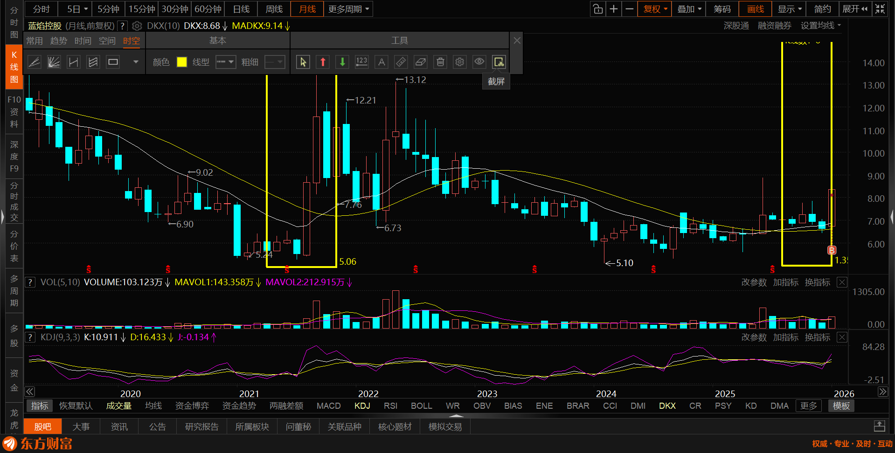This screenshot has width=895, height=453.
Task: Select the MACD indicator tab
Action: click(328, 406)
